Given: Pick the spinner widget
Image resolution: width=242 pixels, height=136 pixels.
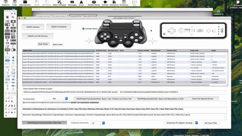Looking at the screenshot, I should tap(13, 47).
